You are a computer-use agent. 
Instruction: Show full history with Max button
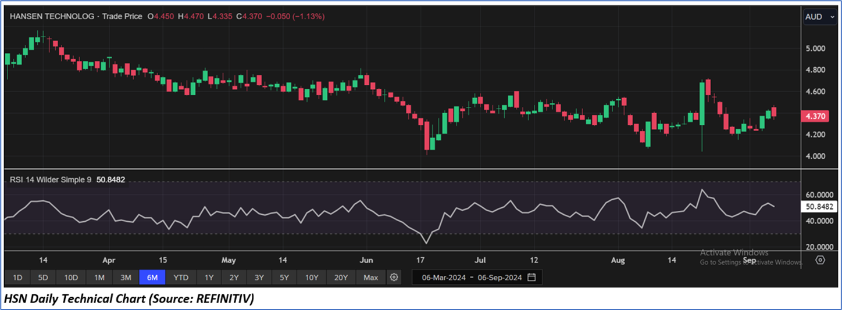click(370, 277)
